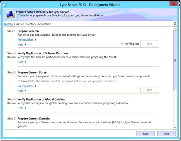Screen dimensions: 181x141
Task: Click "Prepare Schema" step title
Action: (28, 31)
